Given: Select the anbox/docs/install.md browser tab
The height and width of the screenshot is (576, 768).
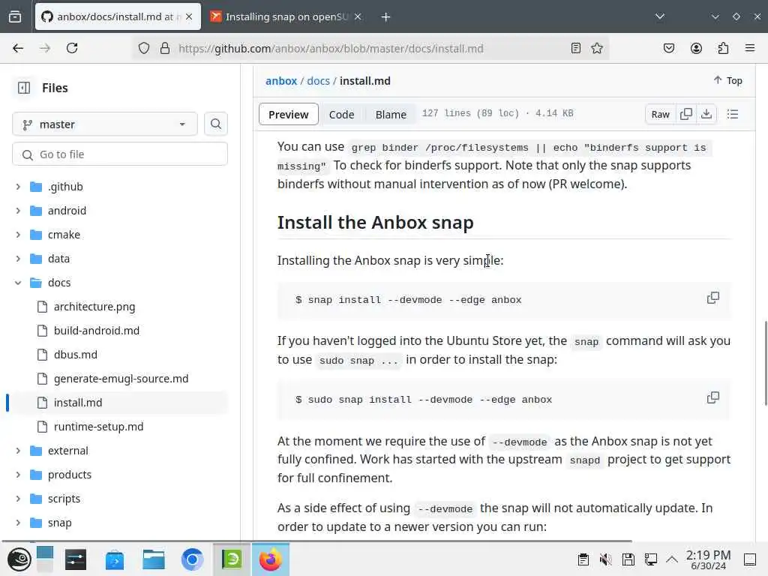Looking at the screenshot, I should [x=118, y=16].
